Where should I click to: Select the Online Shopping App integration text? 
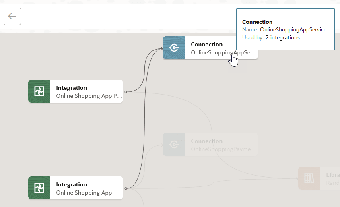coord(84,193)
